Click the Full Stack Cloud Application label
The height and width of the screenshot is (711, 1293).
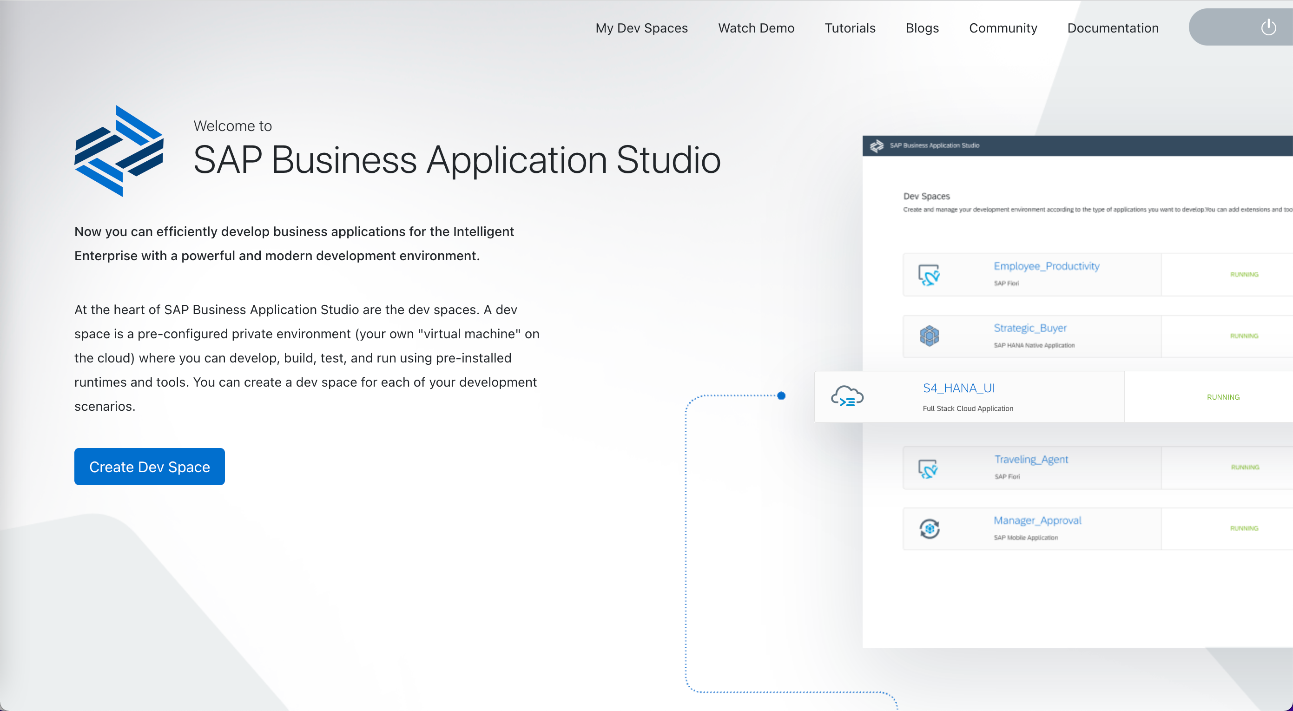968,408
